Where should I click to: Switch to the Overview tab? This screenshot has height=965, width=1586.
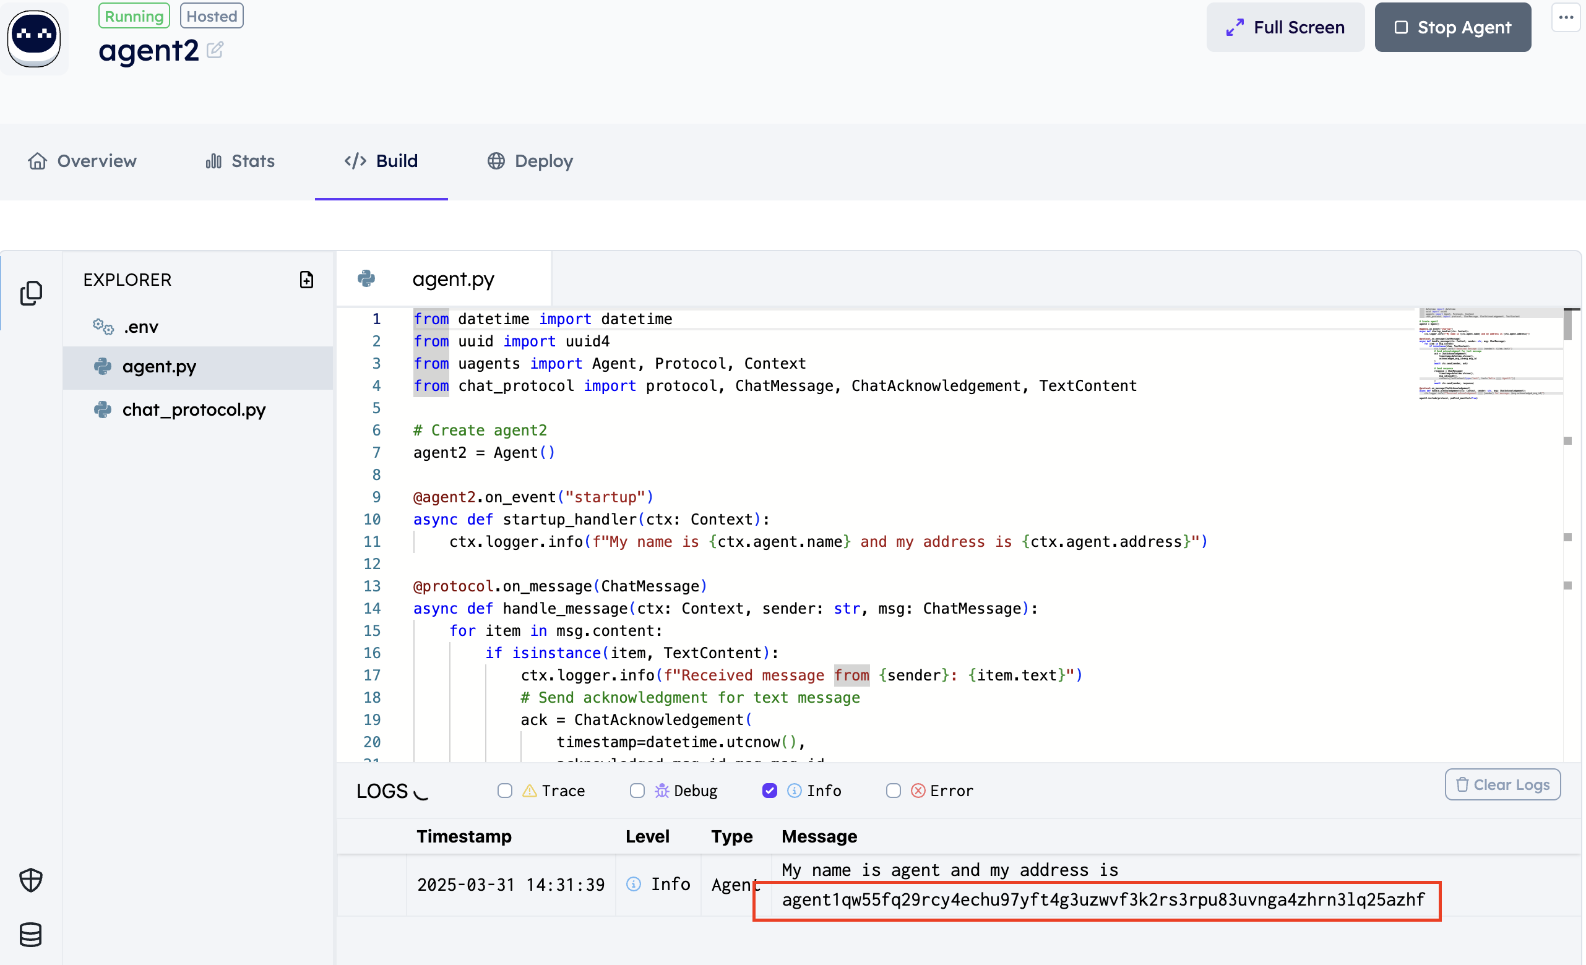tap(82, 161)
